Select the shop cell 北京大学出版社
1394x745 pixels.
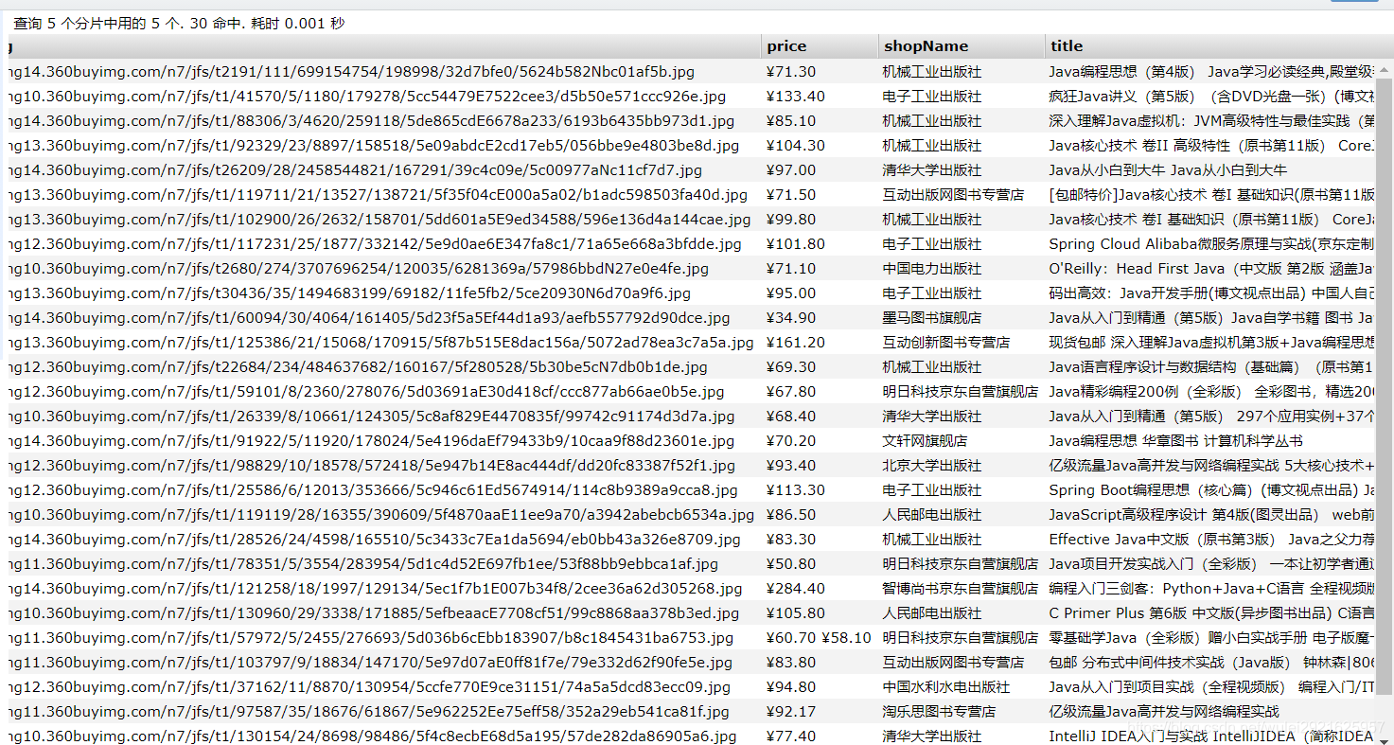[x=932, y=466]
